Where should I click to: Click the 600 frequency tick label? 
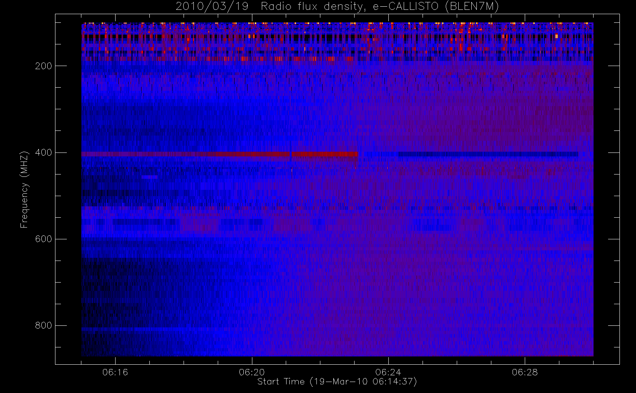point(43,239)
